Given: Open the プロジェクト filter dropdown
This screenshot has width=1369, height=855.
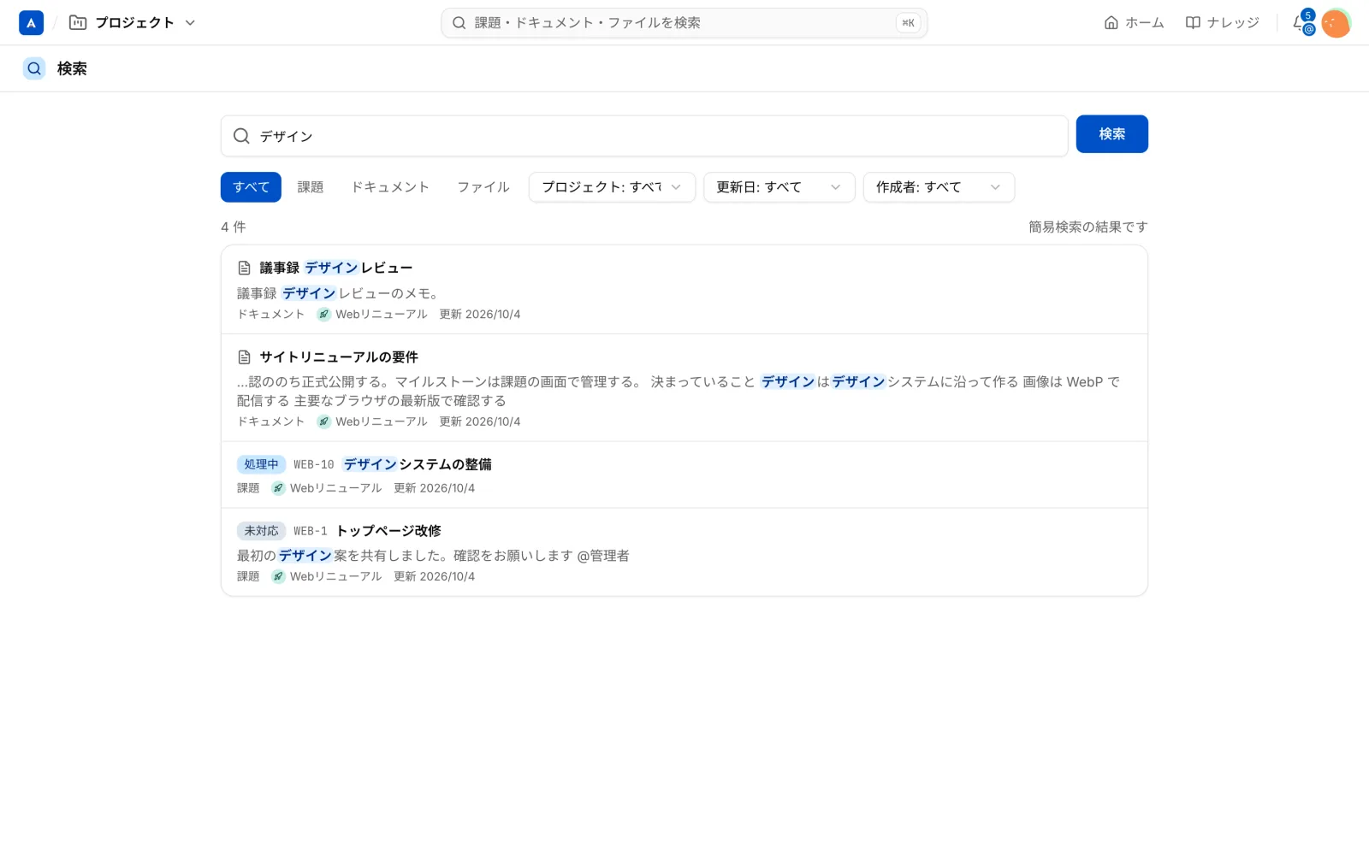Looking at the screenshot, I should click(612, 187).
